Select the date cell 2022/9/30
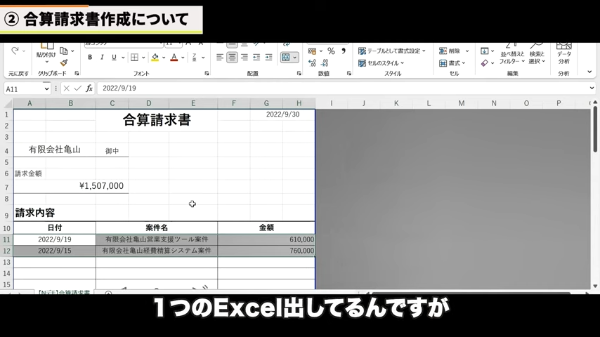Image resolution: width=600 pixels, height=337 pixels. point(282,114)
